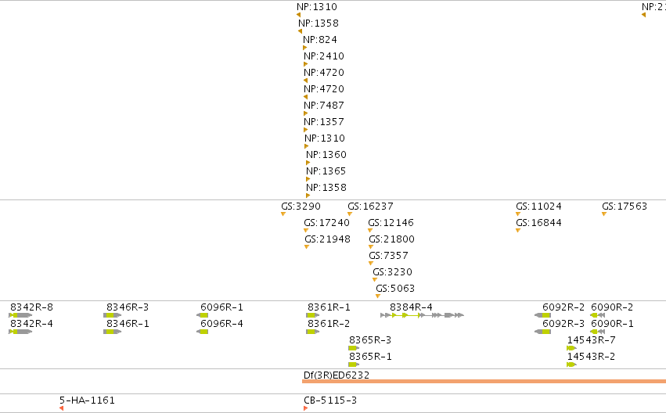
Task: Open GS:21800 feature label
Action: pyautogui.click(x=391, y=239)
